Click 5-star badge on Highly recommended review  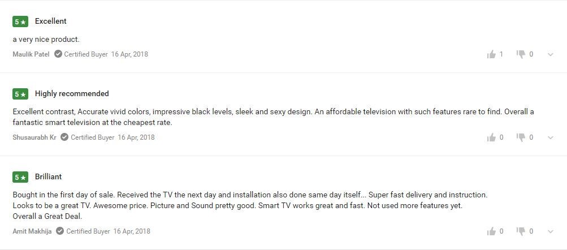click(20, 94)
